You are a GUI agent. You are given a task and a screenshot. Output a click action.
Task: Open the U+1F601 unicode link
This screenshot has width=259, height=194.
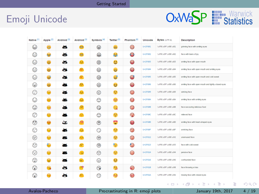[x=147, y=47]
